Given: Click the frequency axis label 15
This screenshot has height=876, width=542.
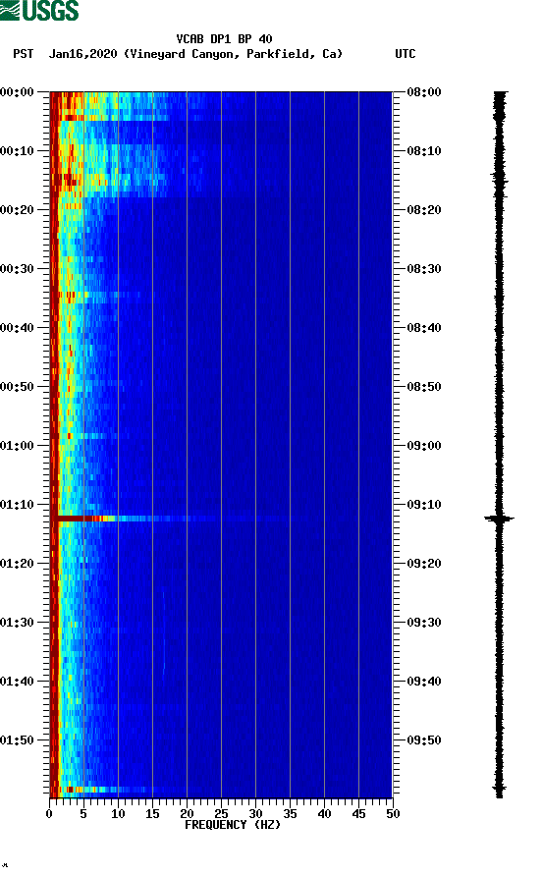Looking at the screenshot, I should coord(152,814).
